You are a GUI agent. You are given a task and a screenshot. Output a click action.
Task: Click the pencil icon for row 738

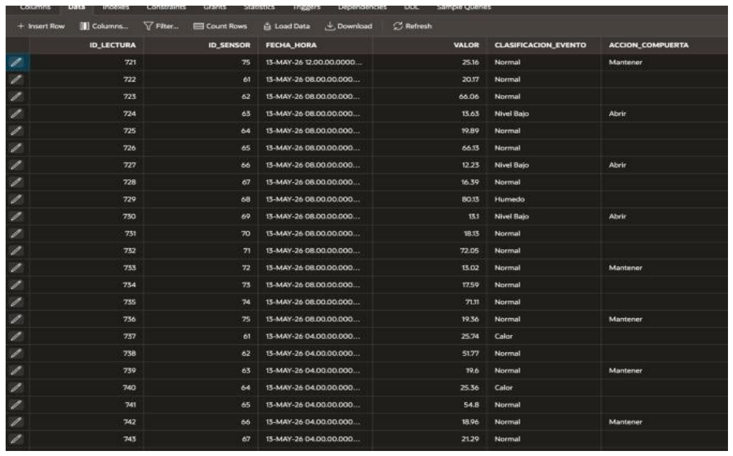[16, 354]
